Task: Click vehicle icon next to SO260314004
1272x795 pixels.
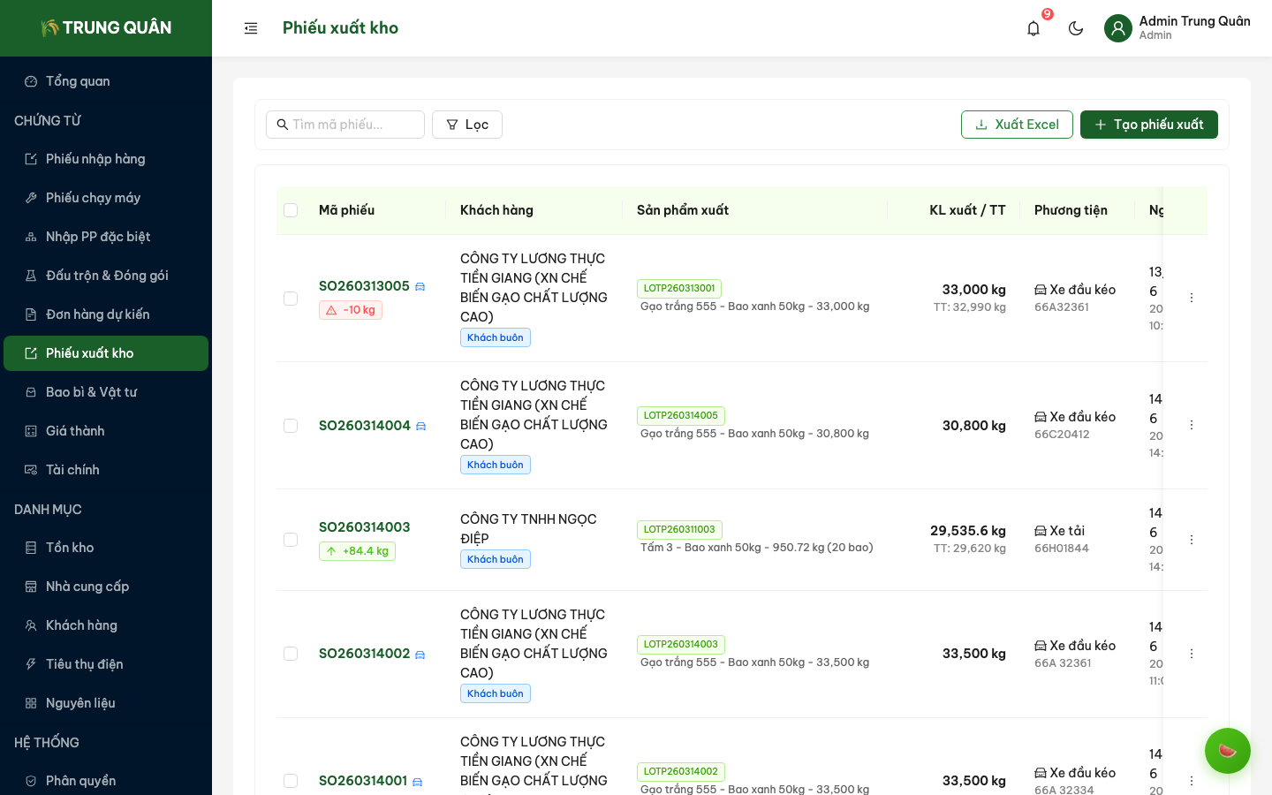Action: 421,427
